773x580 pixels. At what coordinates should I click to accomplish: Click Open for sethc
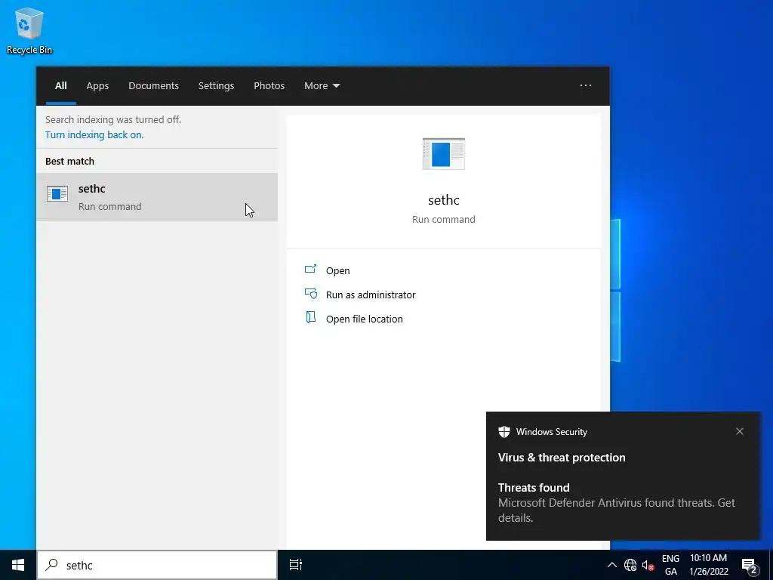click(337, 270)
